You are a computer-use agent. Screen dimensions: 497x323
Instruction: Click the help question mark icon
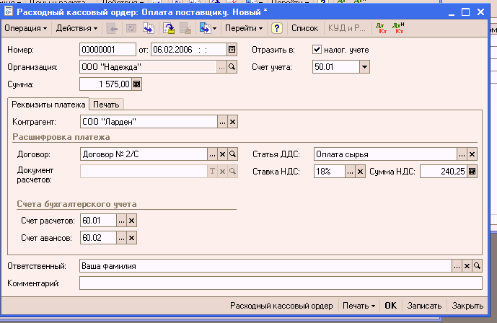pyautogui.click(x=276, y=28)
